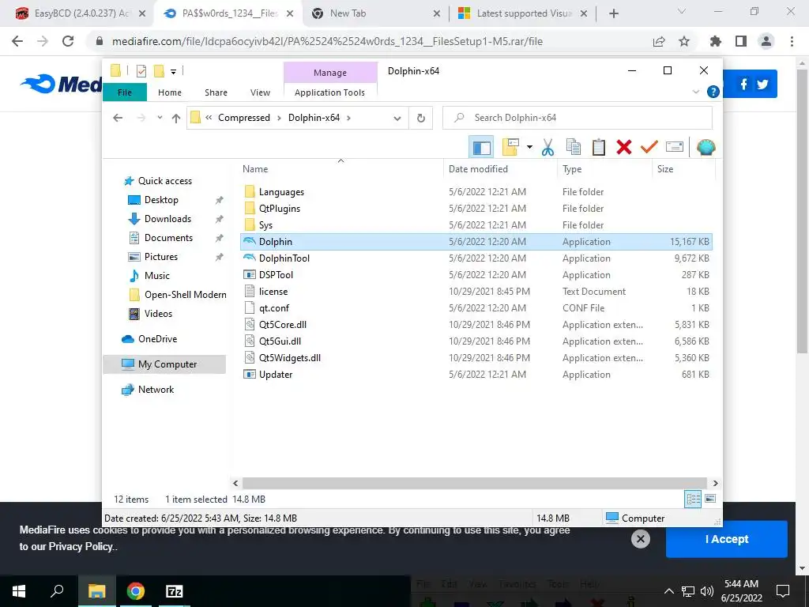Switch to large thumbnails view icon
Viewport: 809px width, 607px height.
[x=710, y=499]
